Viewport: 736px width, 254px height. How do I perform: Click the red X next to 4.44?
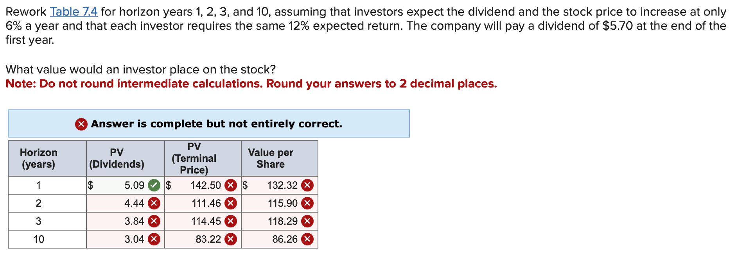coord(154,203)
